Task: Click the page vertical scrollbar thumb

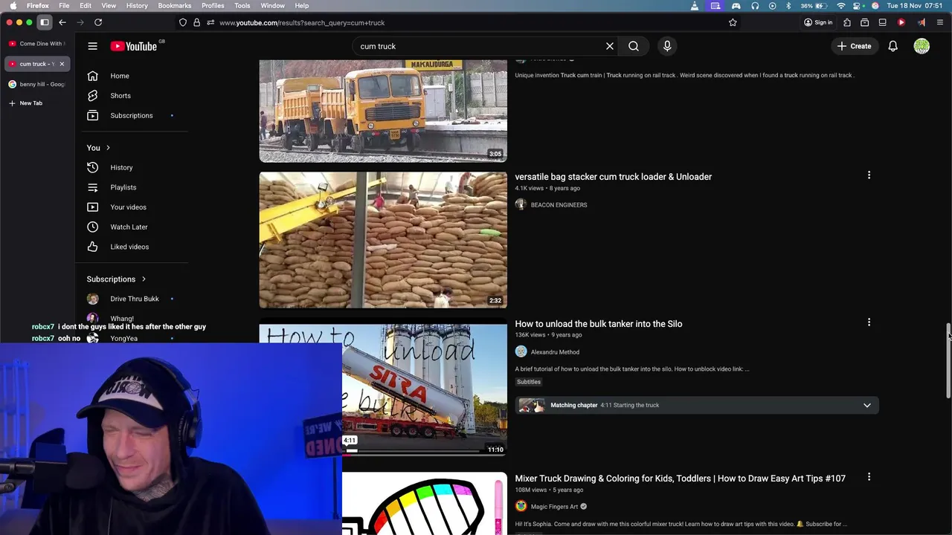Action: click(948, 362)
